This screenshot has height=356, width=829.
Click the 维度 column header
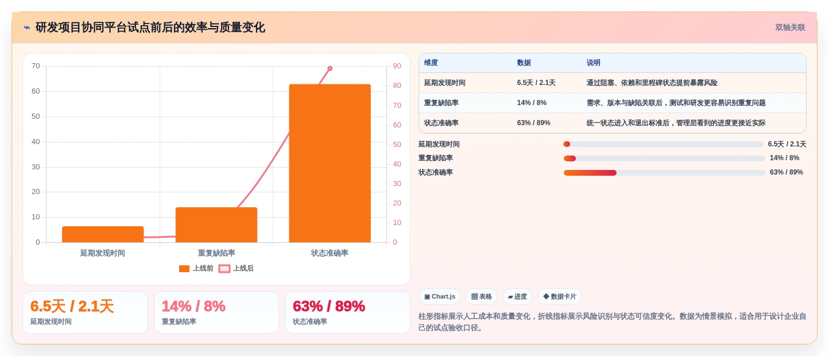(431, 63)
